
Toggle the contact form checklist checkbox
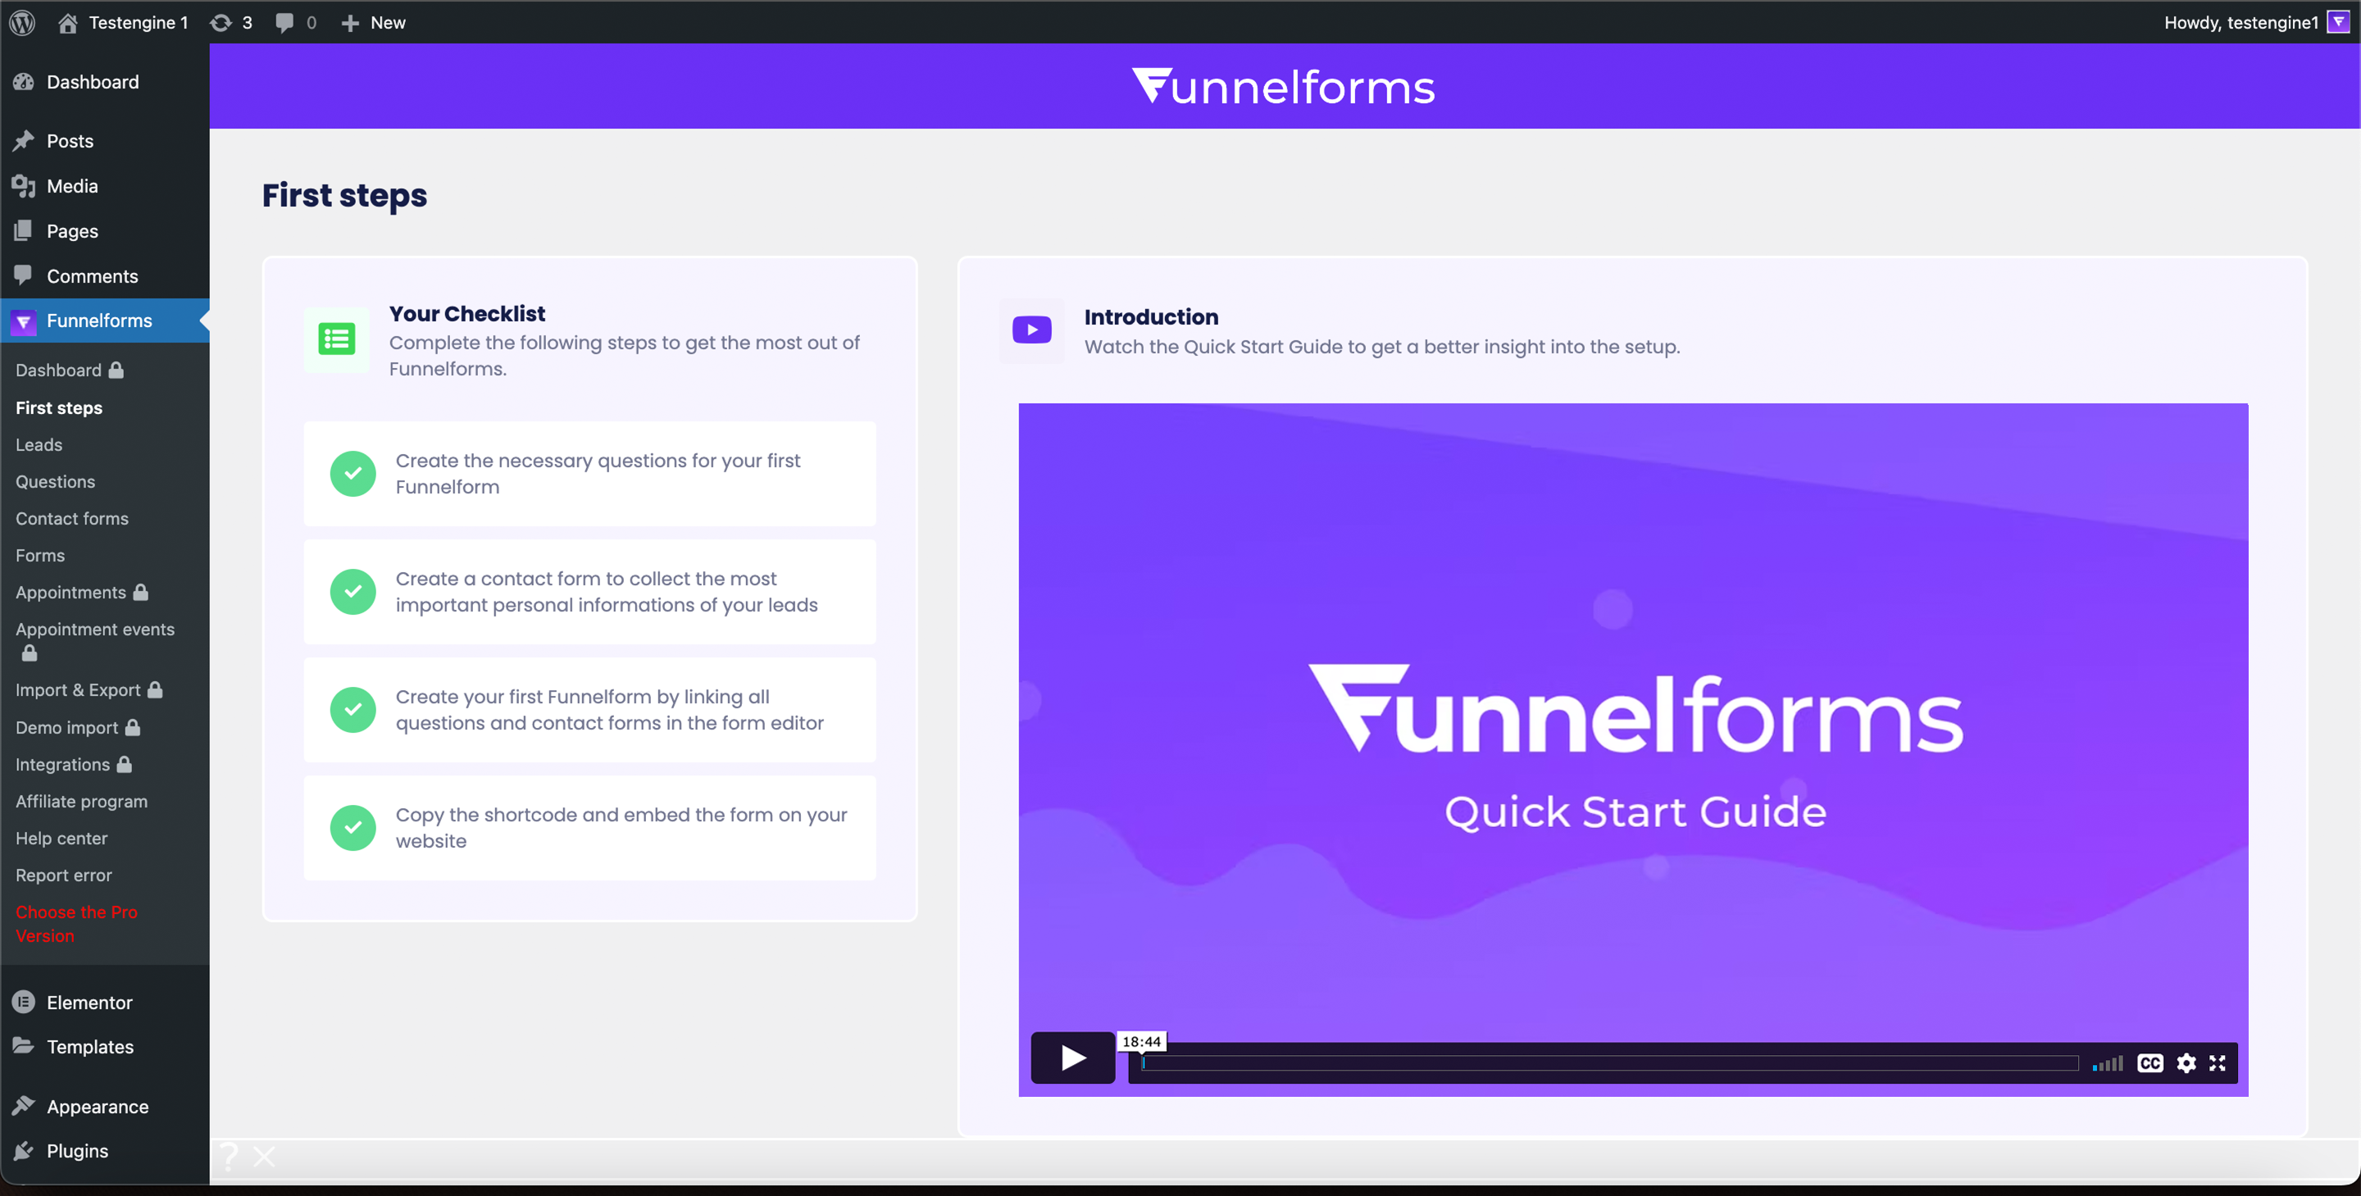353,592
